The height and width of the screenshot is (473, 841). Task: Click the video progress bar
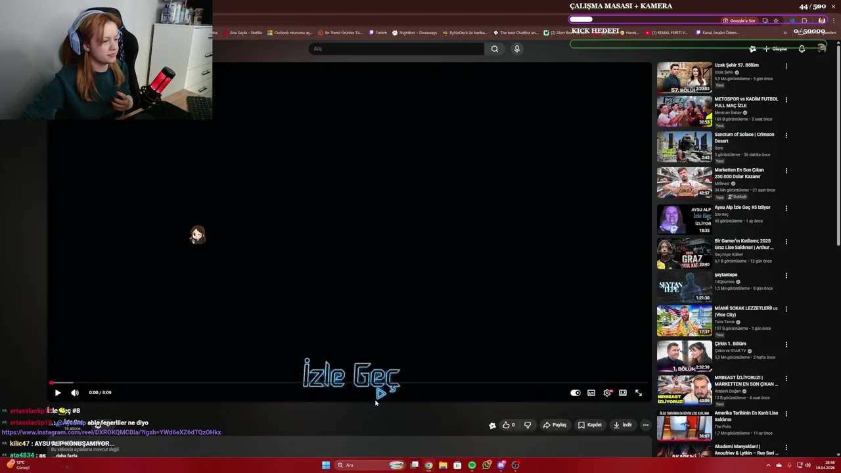click(348, 382)
